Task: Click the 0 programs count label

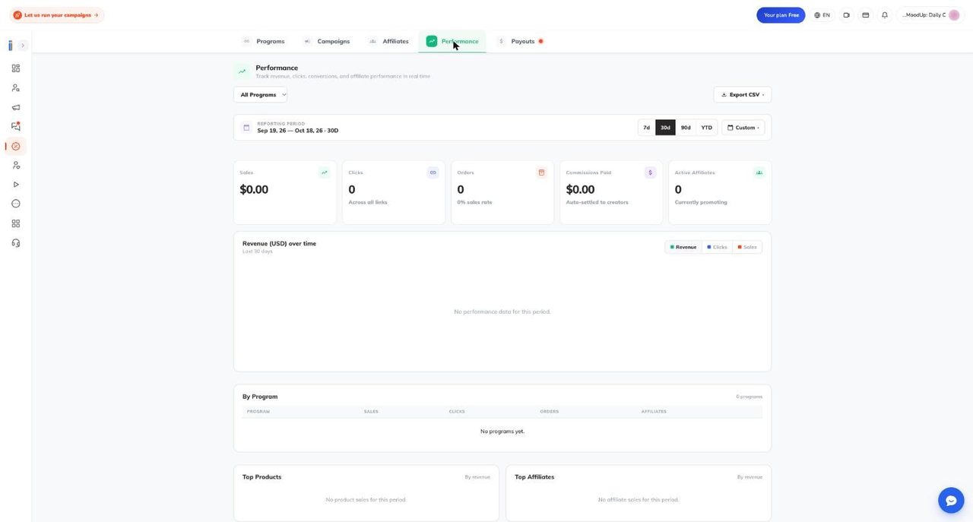Action: (x=749, y=397)
